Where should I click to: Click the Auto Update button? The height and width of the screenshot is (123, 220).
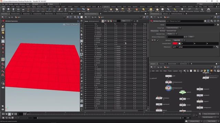(x=212, y=121)
